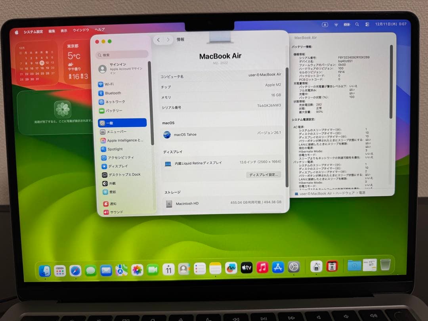428x321 pixels.
Task: Select ネットワーク in the settings sidebar
Action: coord(112,101)
